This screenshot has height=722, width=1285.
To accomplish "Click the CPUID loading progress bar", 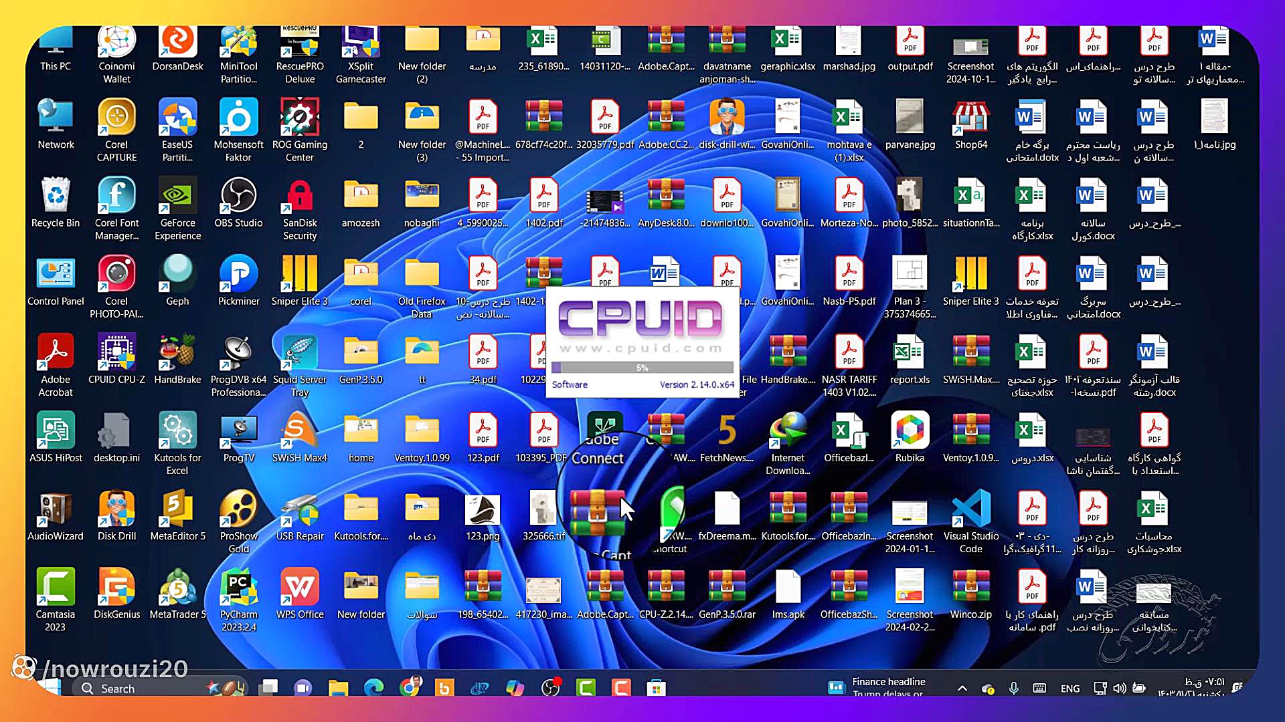I will point(642,368).
